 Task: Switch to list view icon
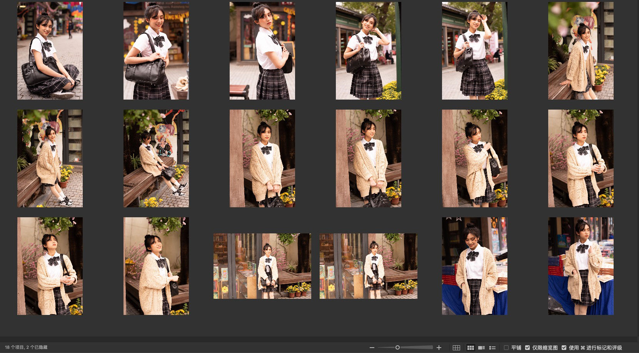click(x=492, y=348)
